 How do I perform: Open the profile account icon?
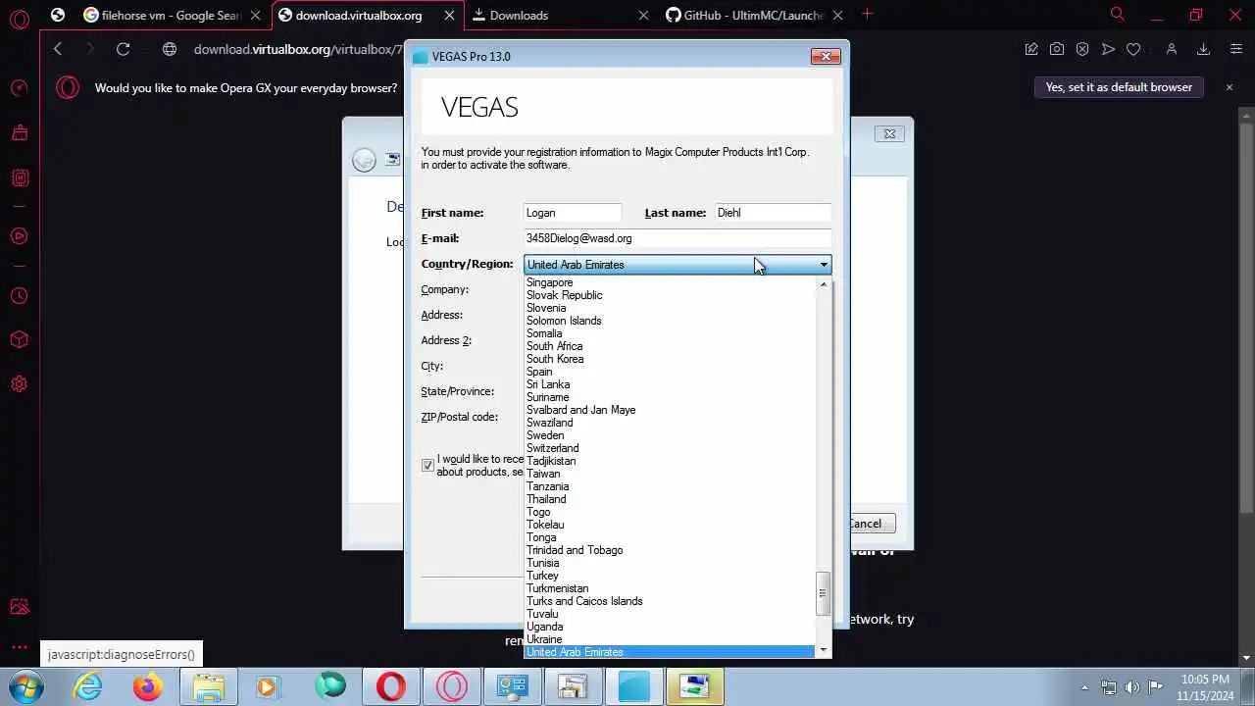coord(1171,49)
